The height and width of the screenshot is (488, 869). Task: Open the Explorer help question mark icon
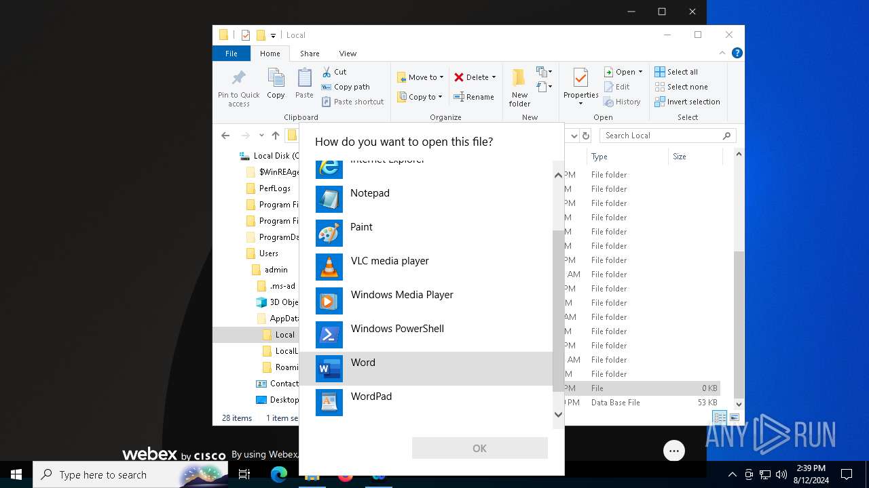click(x=737, y=53)
